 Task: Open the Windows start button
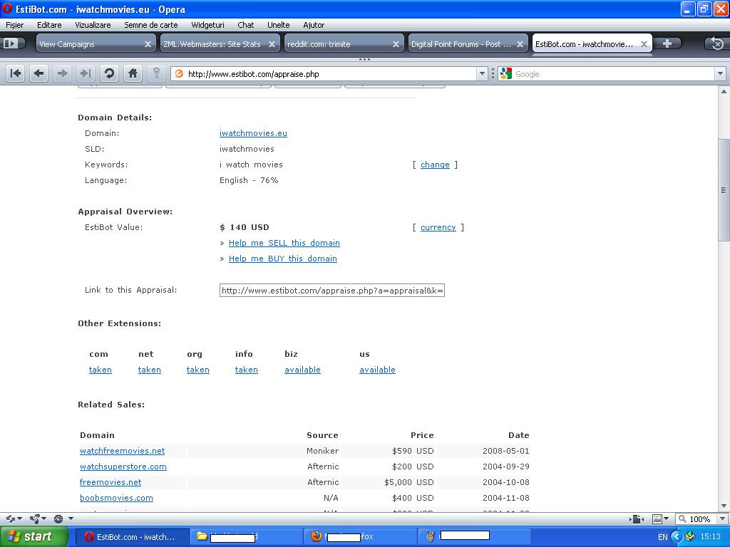click(34, 536)
